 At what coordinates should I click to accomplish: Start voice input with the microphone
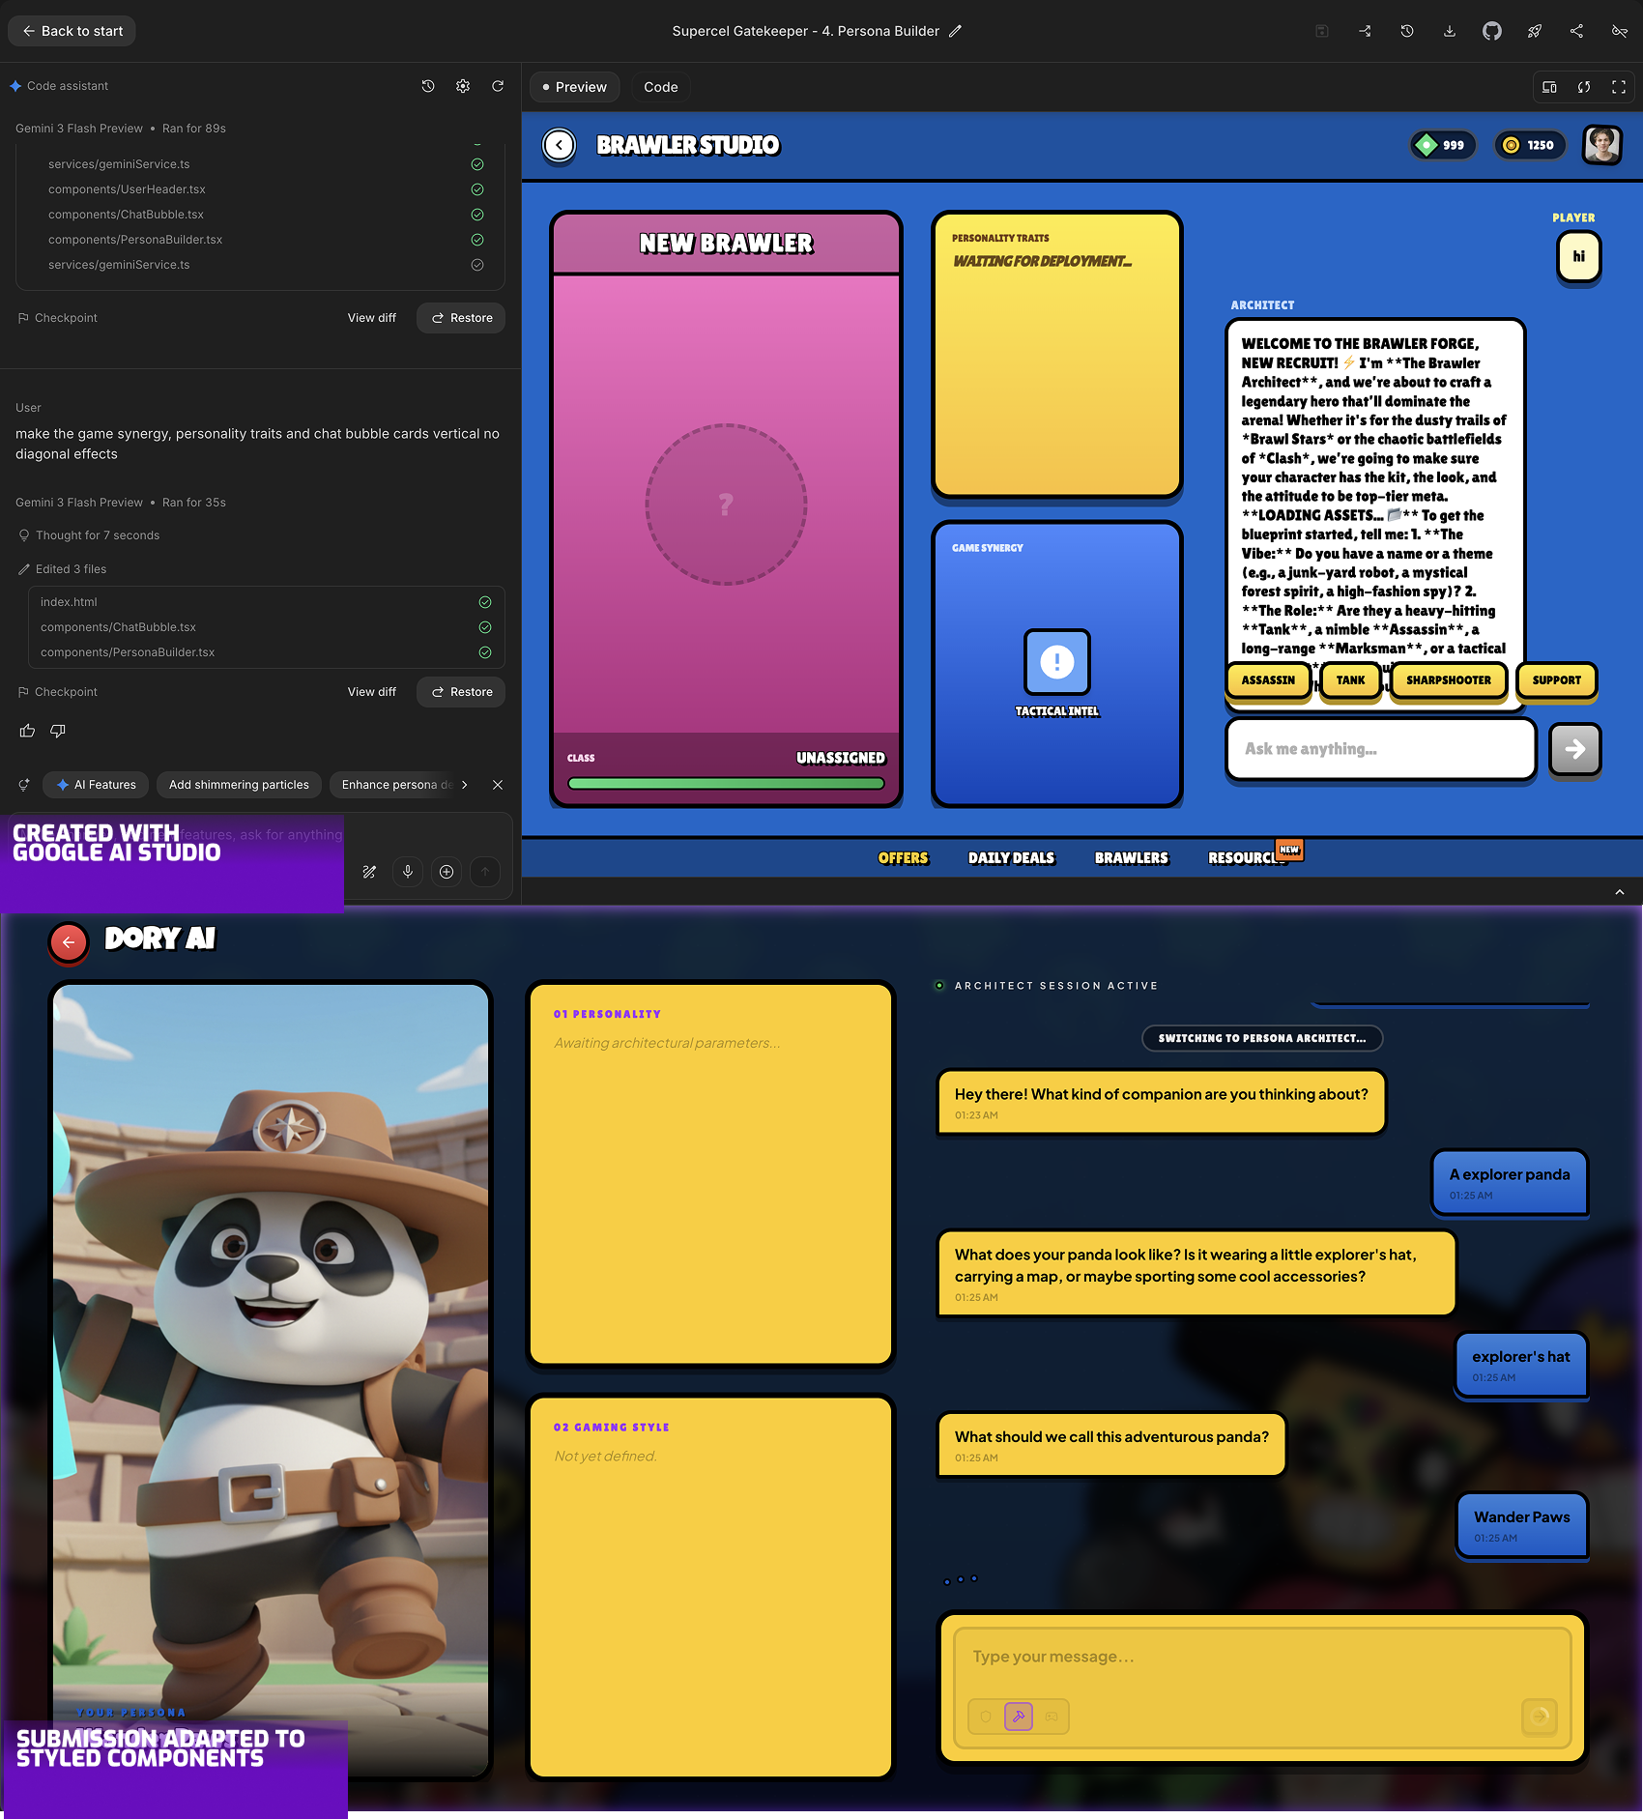(x=408, y=872)
